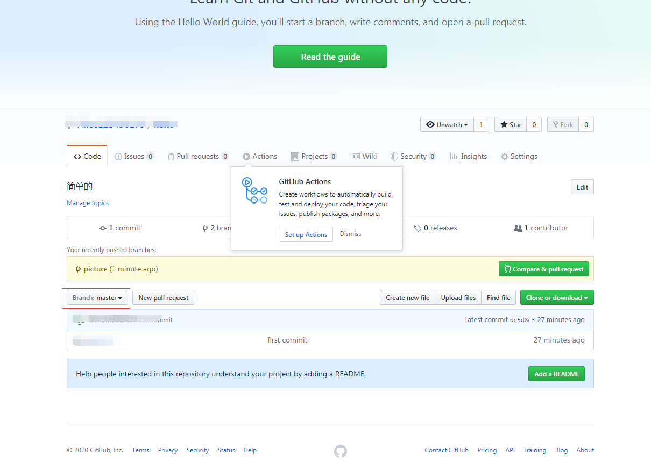Image resolution: width=651 pixels, height=475 pixels.
Task: Open the Insights tab
Action: pos(469,156)
